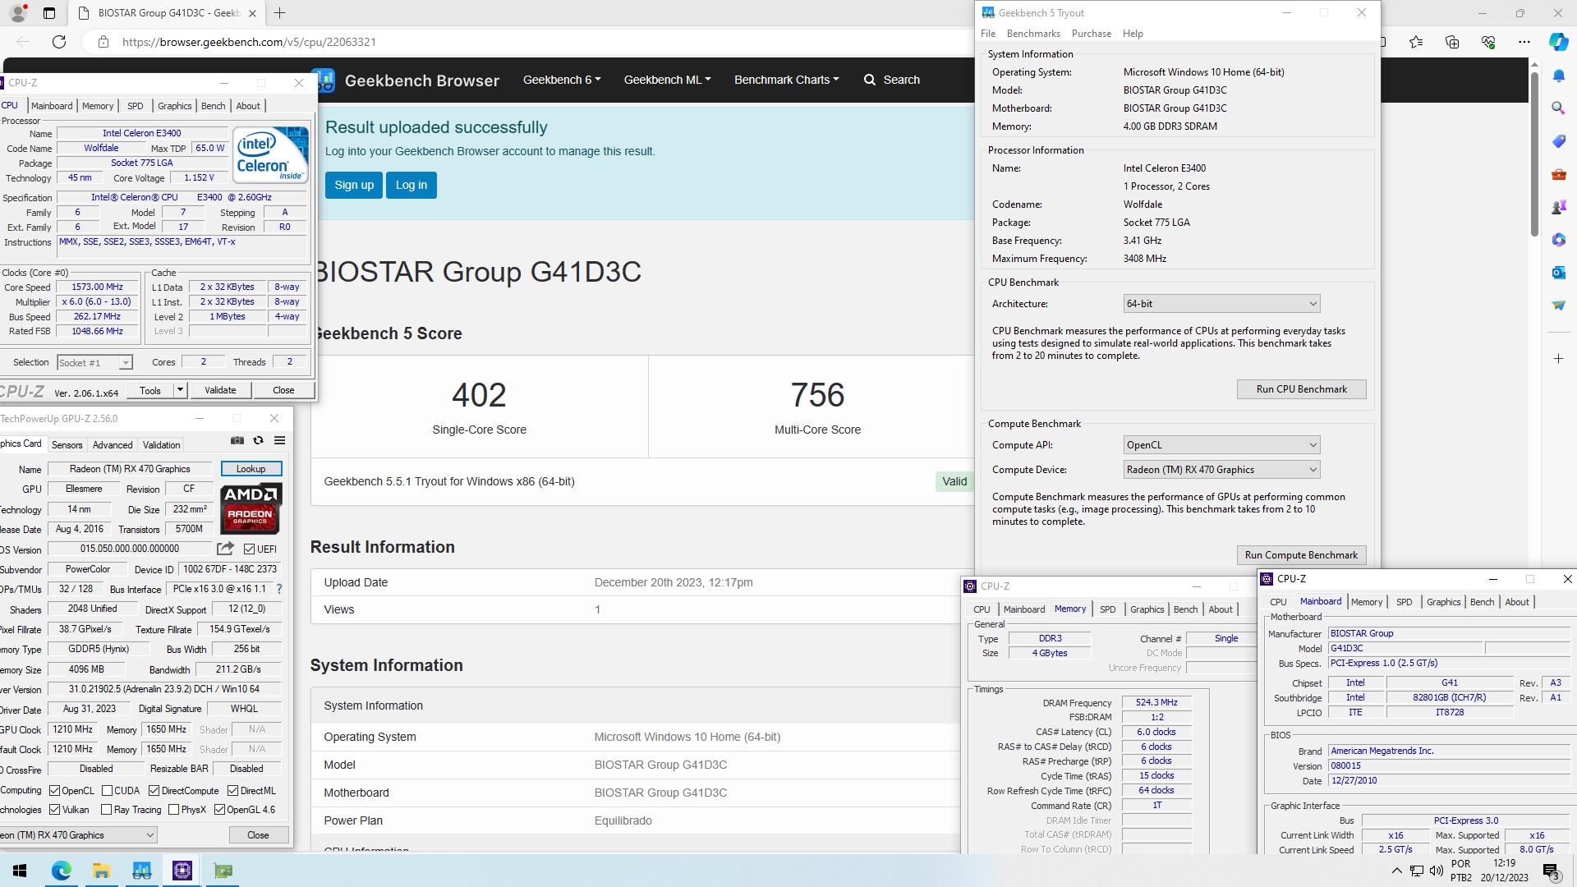Open the Purchase menu in Geekbench 5

pyautogui.click(x=1091, y=34)
